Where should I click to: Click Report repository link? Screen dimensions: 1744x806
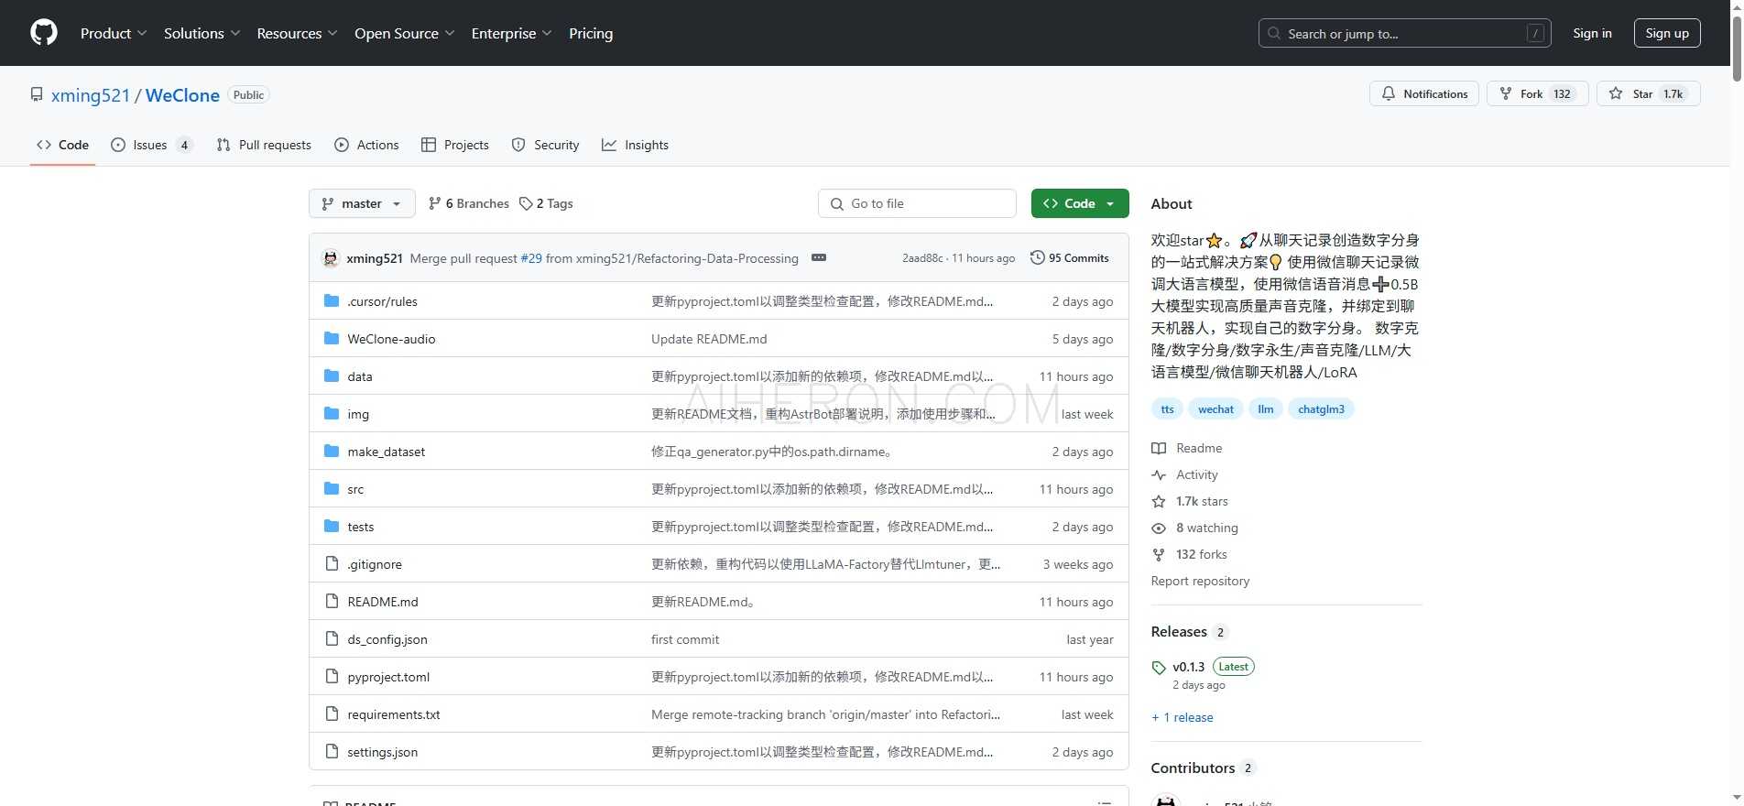pyautogui.click(x=1200, y=581)
